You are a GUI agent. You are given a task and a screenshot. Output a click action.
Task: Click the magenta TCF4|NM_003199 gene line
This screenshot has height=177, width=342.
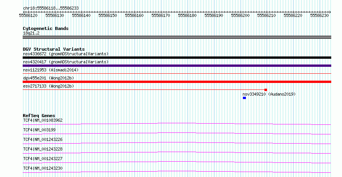177,133
